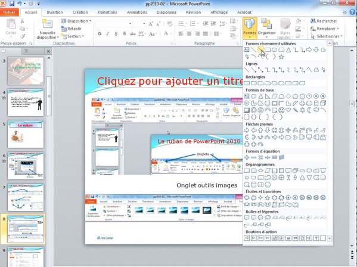The width and height of the screenshot is (357, 267).
Task: Toggle strikethrough (abc) formatting
Action: point(133,34)
